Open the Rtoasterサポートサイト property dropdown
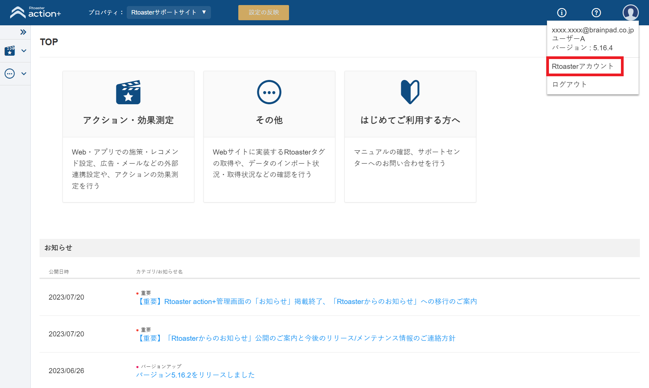This screenshot has width=649, height=388. point(169,12)
